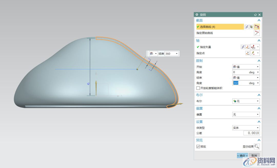This screenshot has height=168, width=277.
Task: Click the 确定 button
Action: point(242,155)
